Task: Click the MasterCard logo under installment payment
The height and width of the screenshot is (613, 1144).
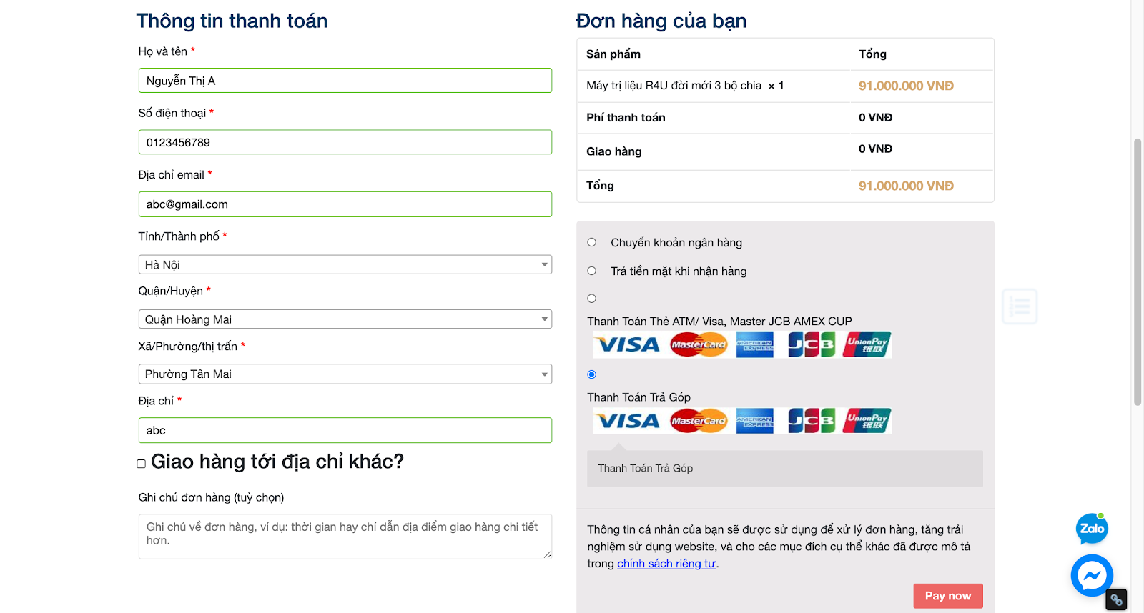Action: click(x=699, y=421)
